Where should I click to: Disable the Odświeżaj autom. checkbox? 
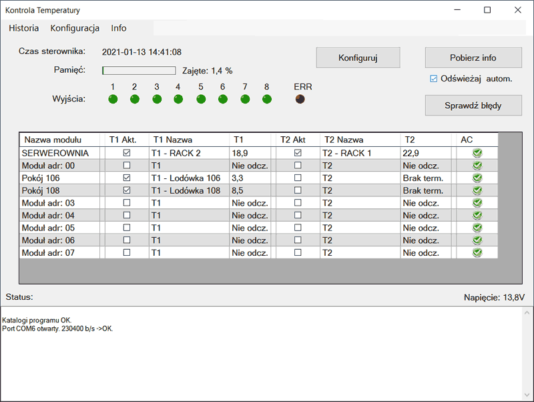coord(434,79)
